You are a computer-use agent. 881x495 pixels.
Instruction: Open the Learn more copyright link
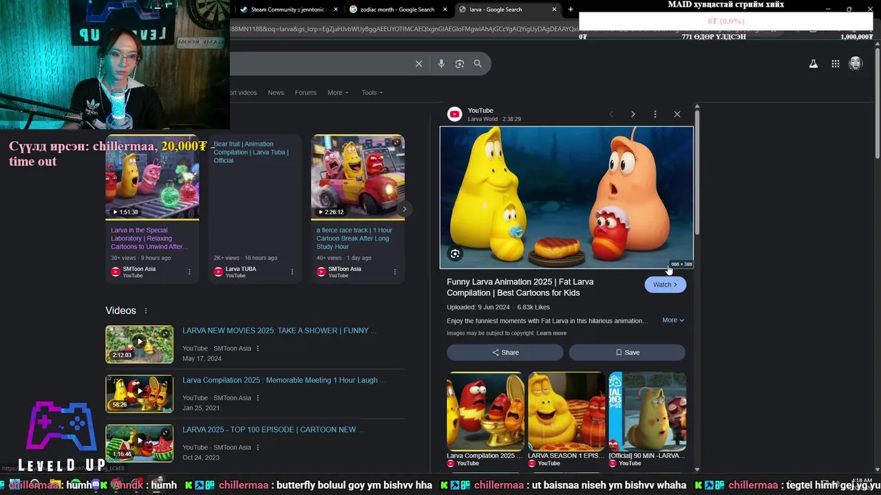coord(551,333)
